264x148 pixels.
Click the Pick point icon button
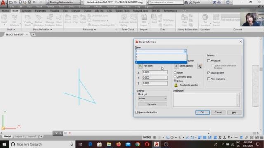(x=140, y=66)
